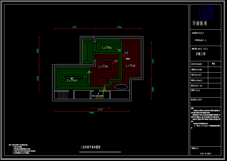
Task: Select the DATE cell at title block bottom
Action: [x=205, y=151]
